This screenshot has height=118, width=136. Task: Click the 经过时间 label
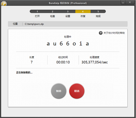[63, 57]
